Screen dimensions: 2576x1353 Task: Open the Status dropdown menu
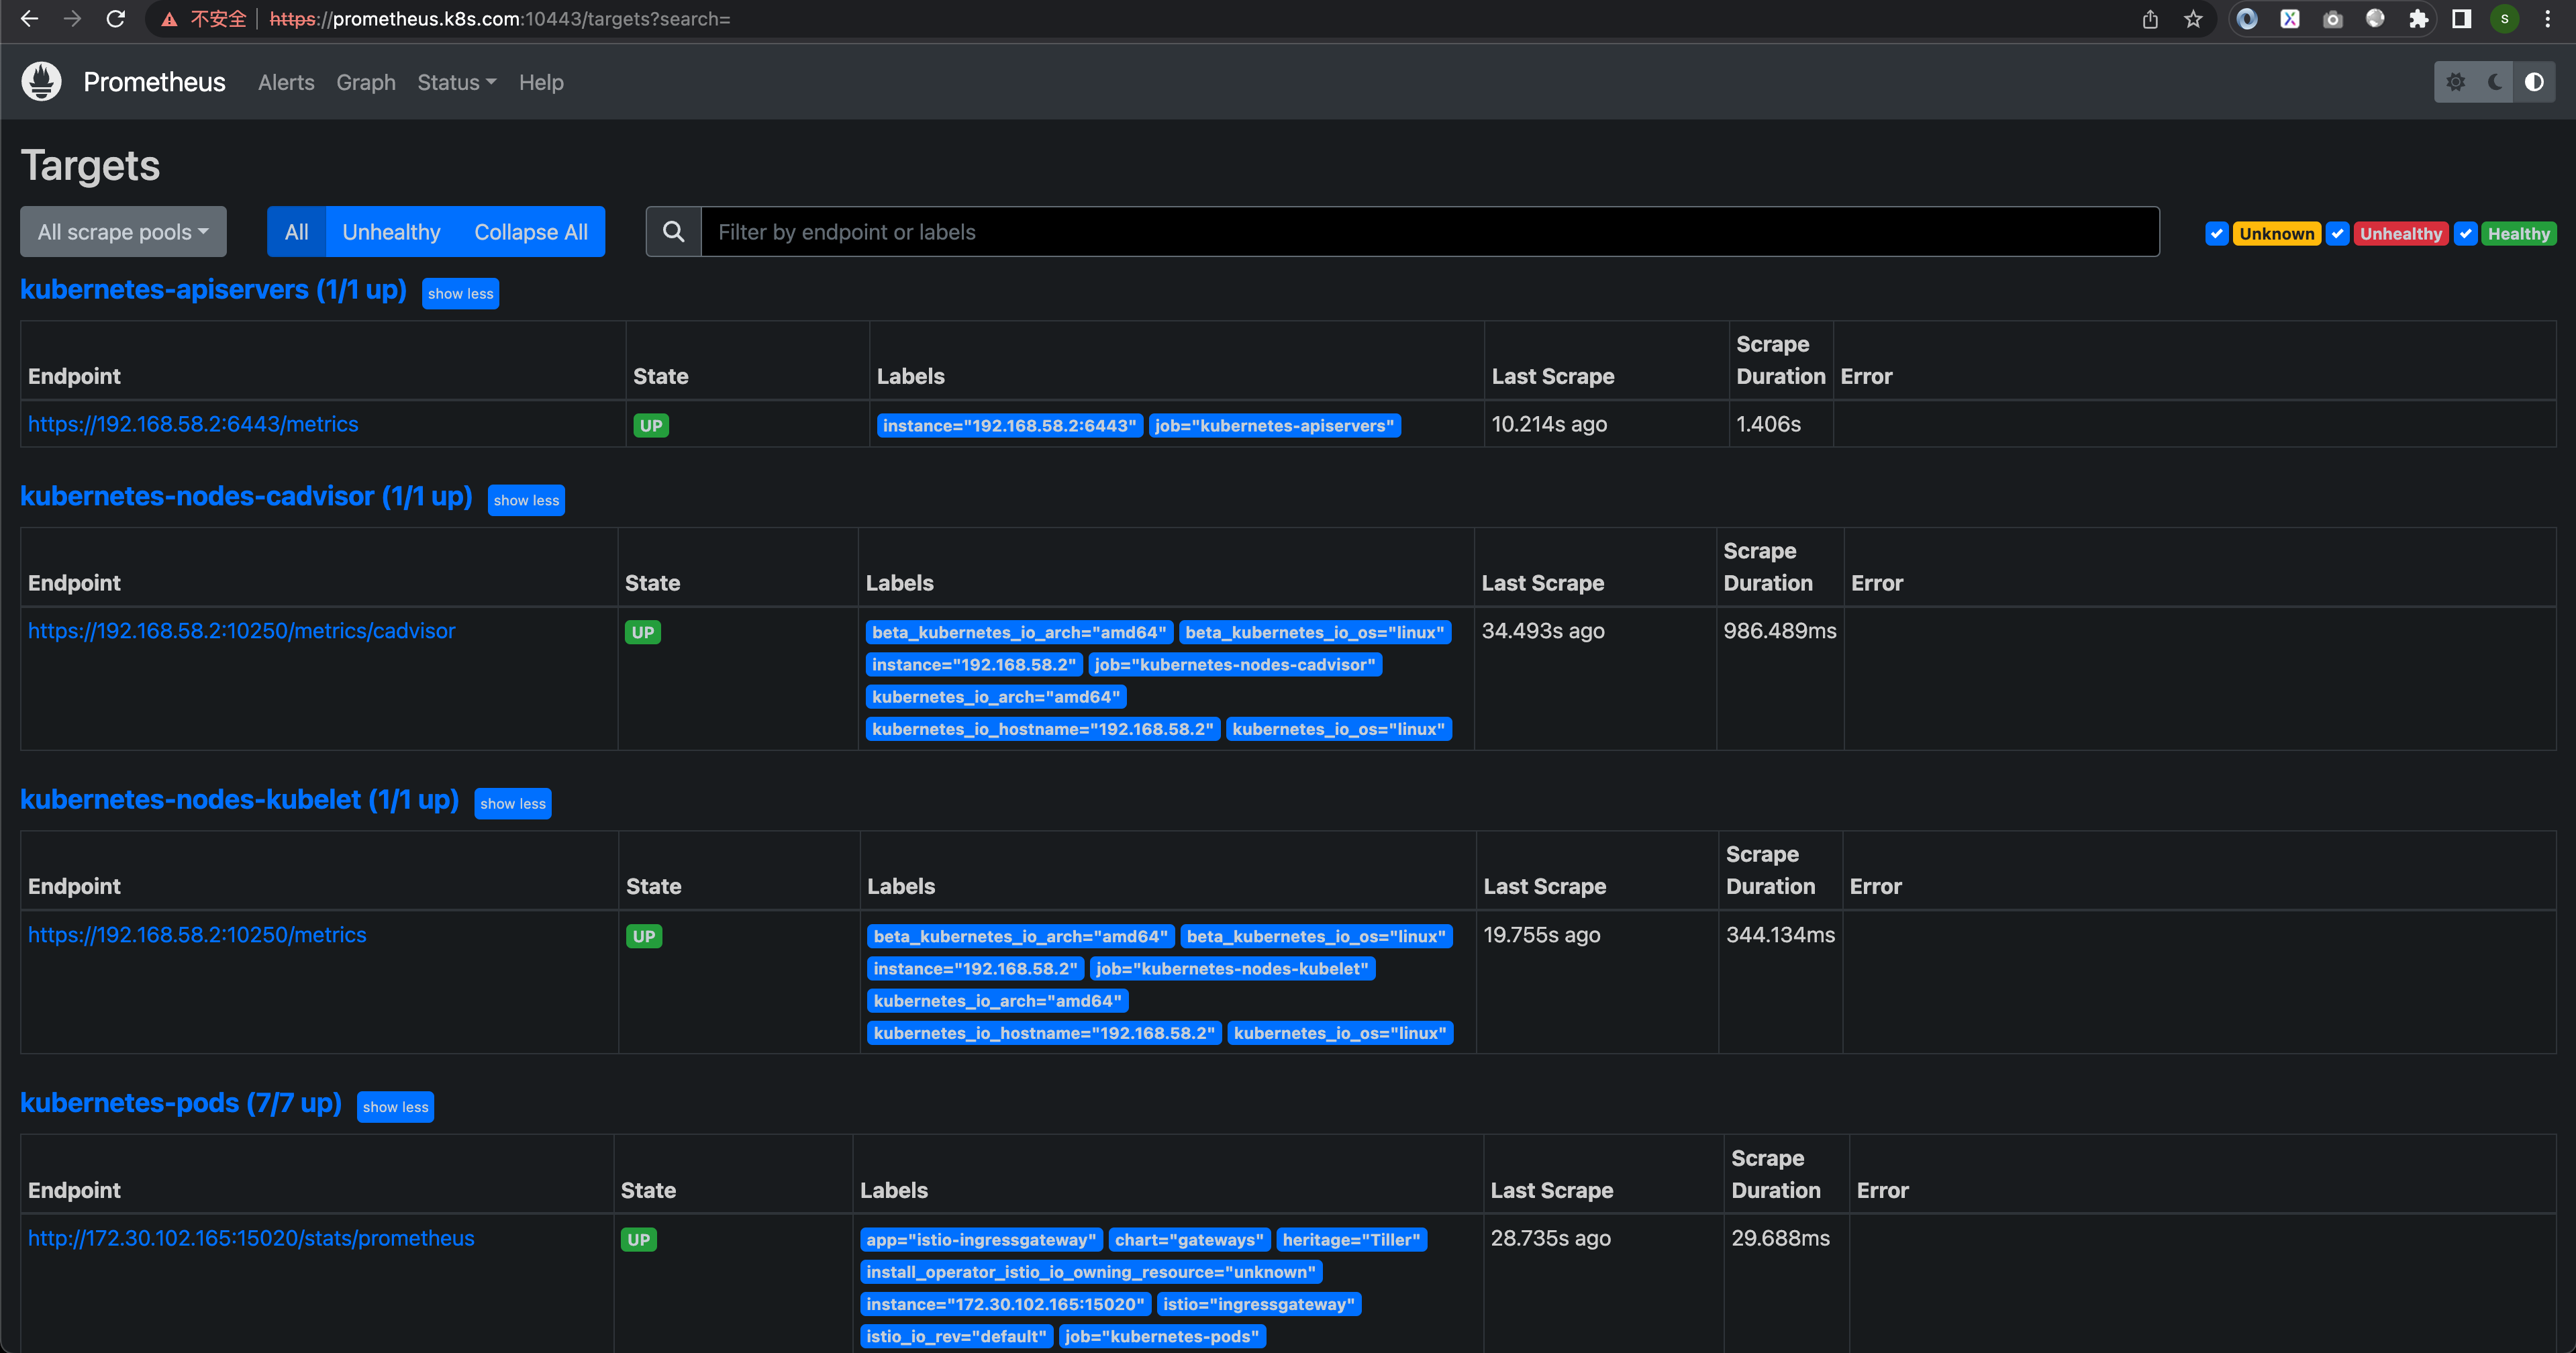tap(457, 83)
